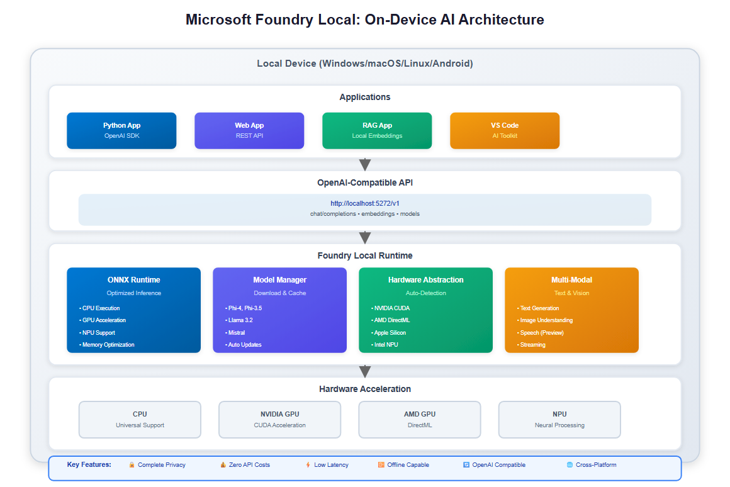
Task: Click the ONNX Runtime card heading
Action: pos(133,280)
